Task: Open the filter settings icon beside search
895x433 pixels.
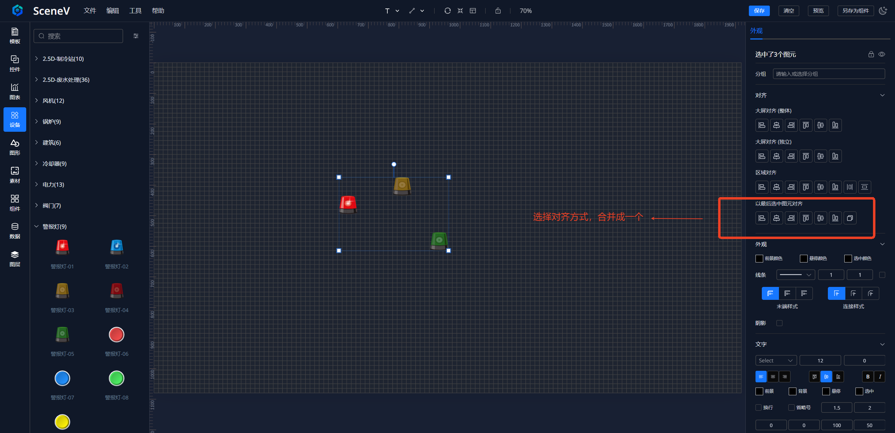Action: [136, 36]
